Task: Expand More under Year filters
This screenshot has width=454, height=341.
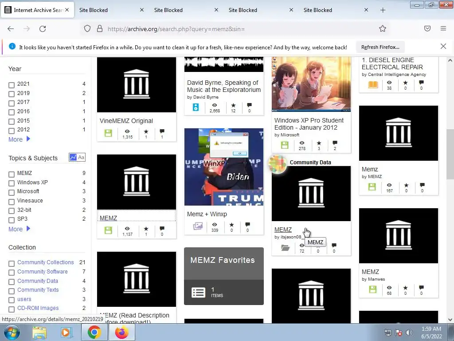Action: (19, 139)
